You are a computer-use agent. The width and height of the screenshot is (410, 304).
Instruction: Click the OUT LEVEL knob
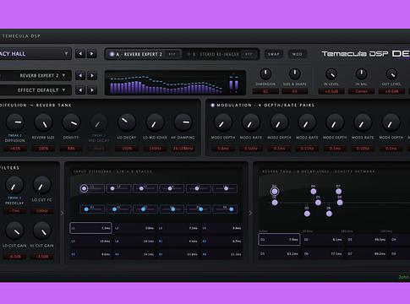(391, 74)
